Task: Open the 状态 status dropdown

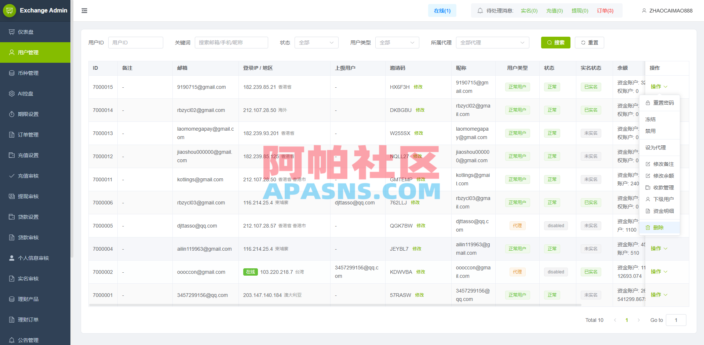Action: coord(316,43)
